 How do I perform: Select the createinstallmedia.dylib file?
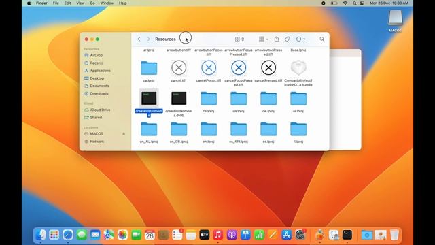coord(179,98)
